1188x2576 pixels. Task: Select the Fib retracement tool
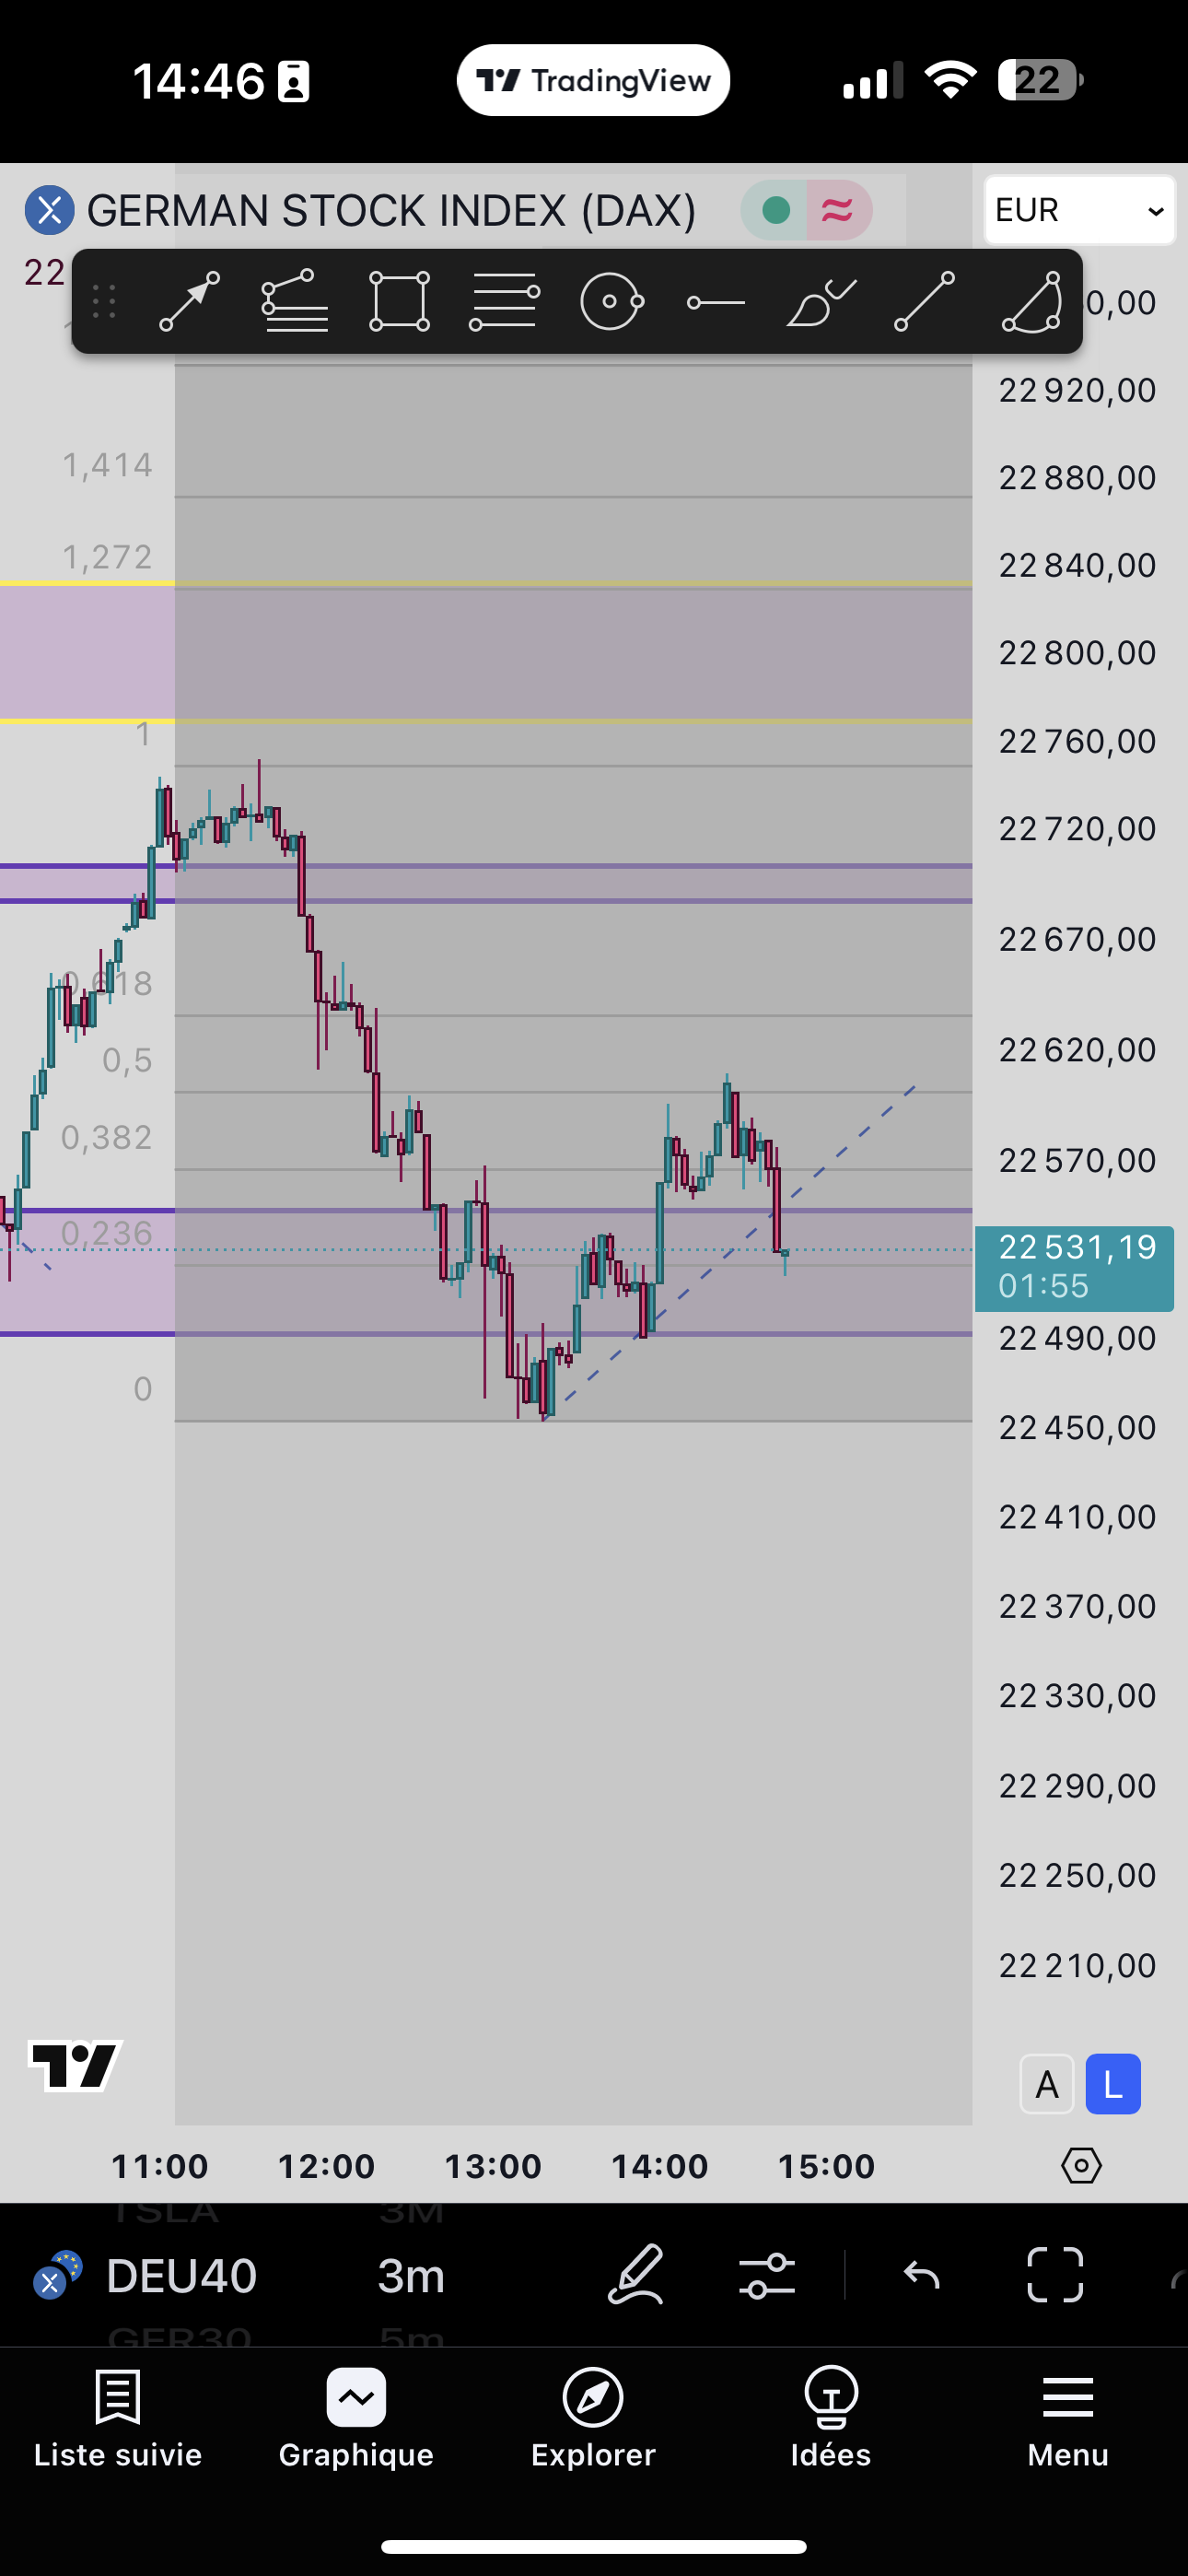coord(295,301)
